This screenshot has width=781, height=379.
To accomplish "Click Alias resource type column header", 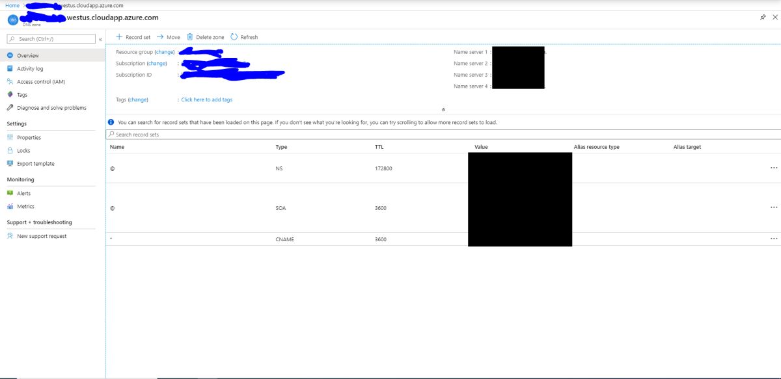I will pyautogui.click(x=597, y=147).
